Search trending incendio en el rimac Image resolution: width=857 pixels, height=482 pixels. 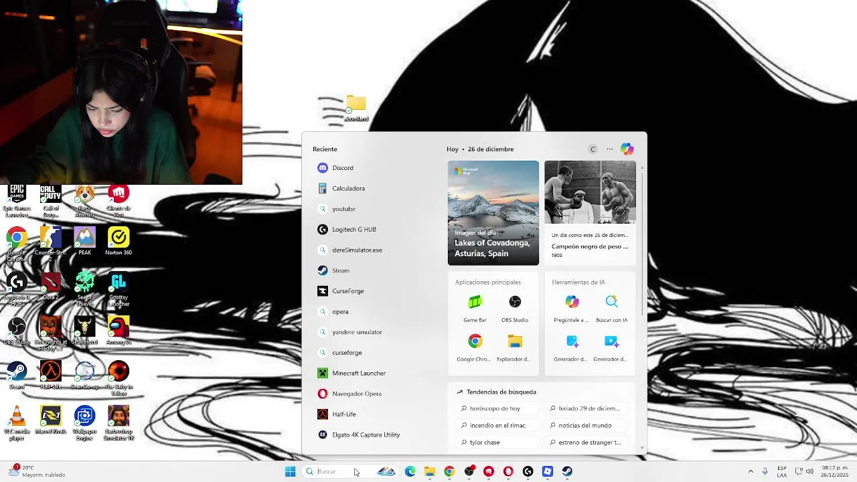click(x=497, y=425)
